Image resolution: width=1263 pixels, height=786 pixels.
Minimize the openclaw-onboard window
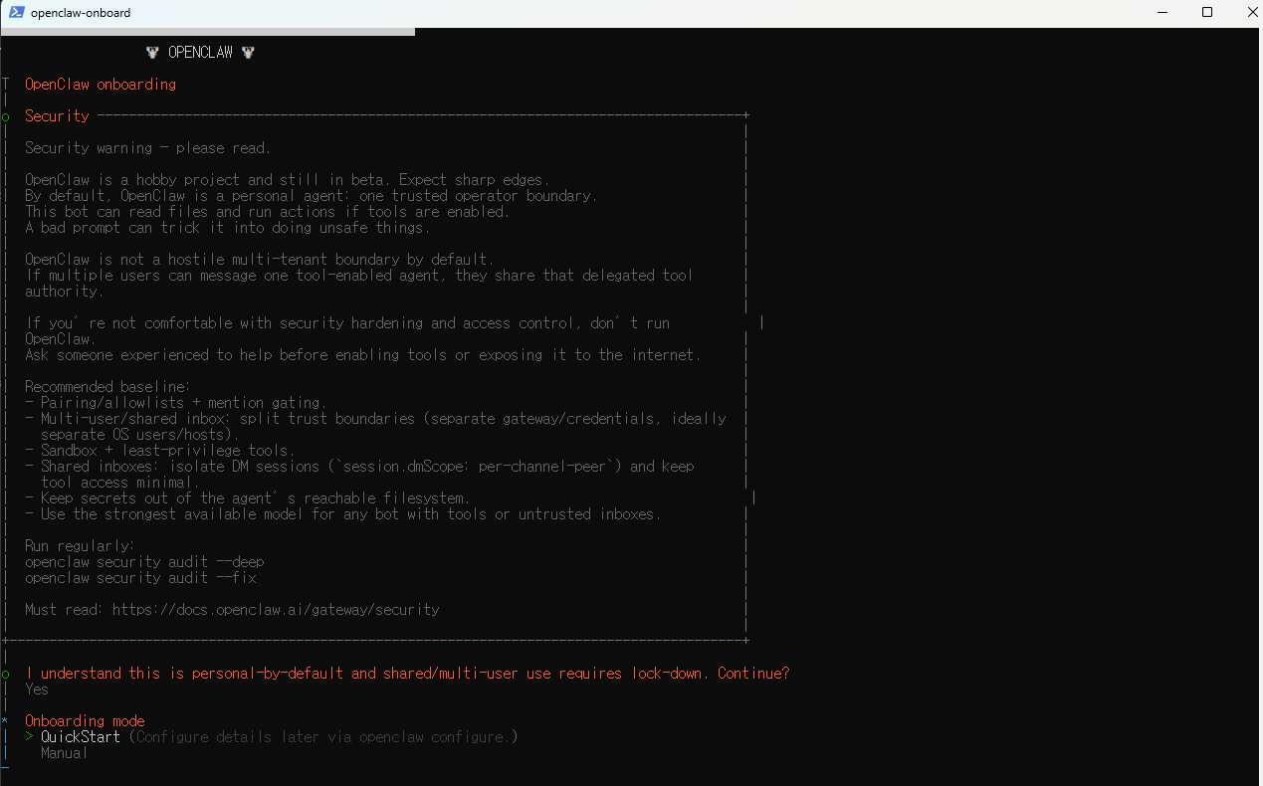(x=1163, y=13)
